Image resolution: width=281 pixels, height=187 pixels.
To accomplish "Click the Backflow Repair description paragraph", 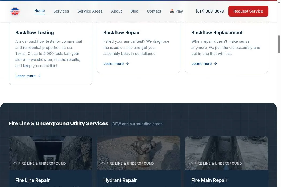I will click(x=136, y=48).
